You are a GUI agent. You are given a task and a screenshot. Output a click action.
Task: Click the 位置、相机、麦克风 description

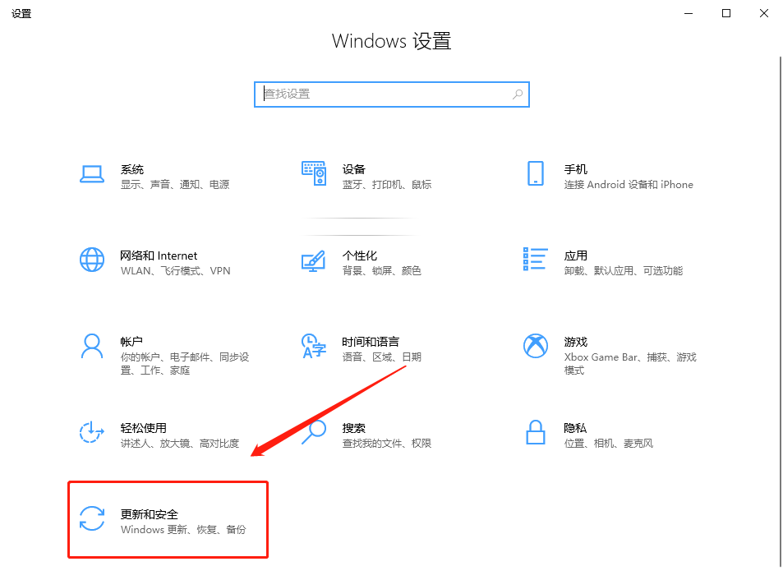click(x=608, y=444)
